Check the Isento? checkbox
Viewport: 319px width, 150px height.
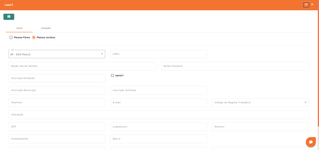pos(112,75)
